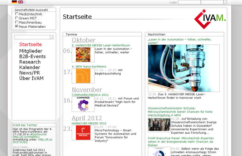Uncheck the Neue Materialien checkbox

[17, 27]
